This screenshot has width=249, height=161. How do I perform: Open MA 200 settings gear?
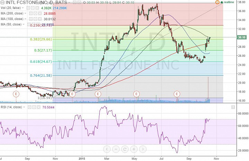[x=35, y=13]
